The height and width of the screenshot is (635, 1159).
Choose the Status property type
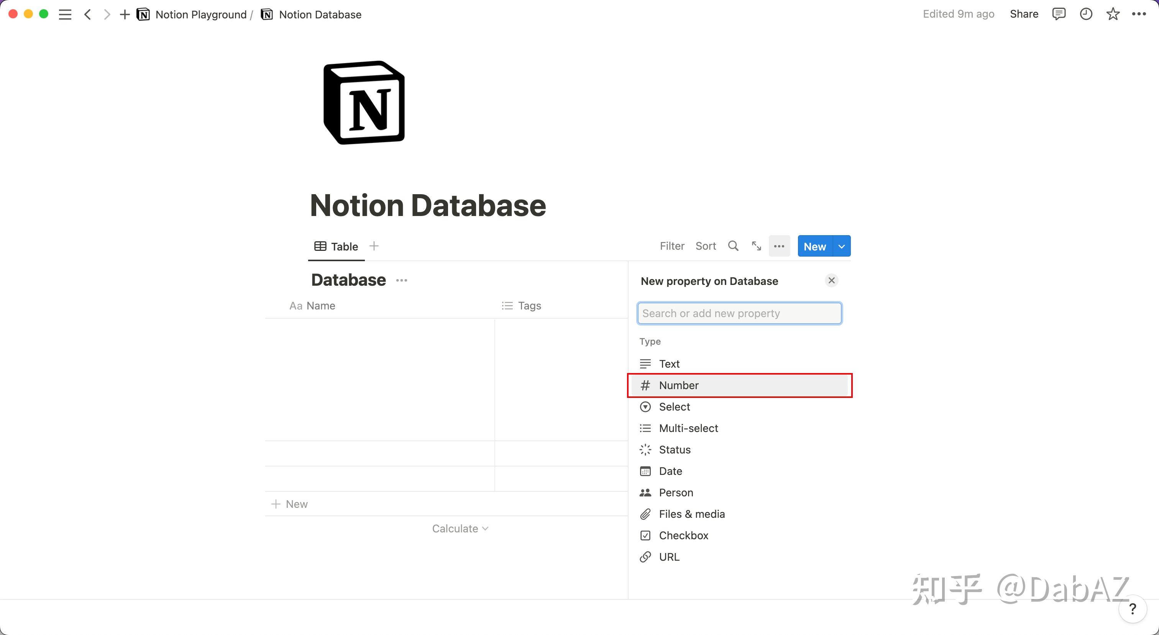point(675,449)
